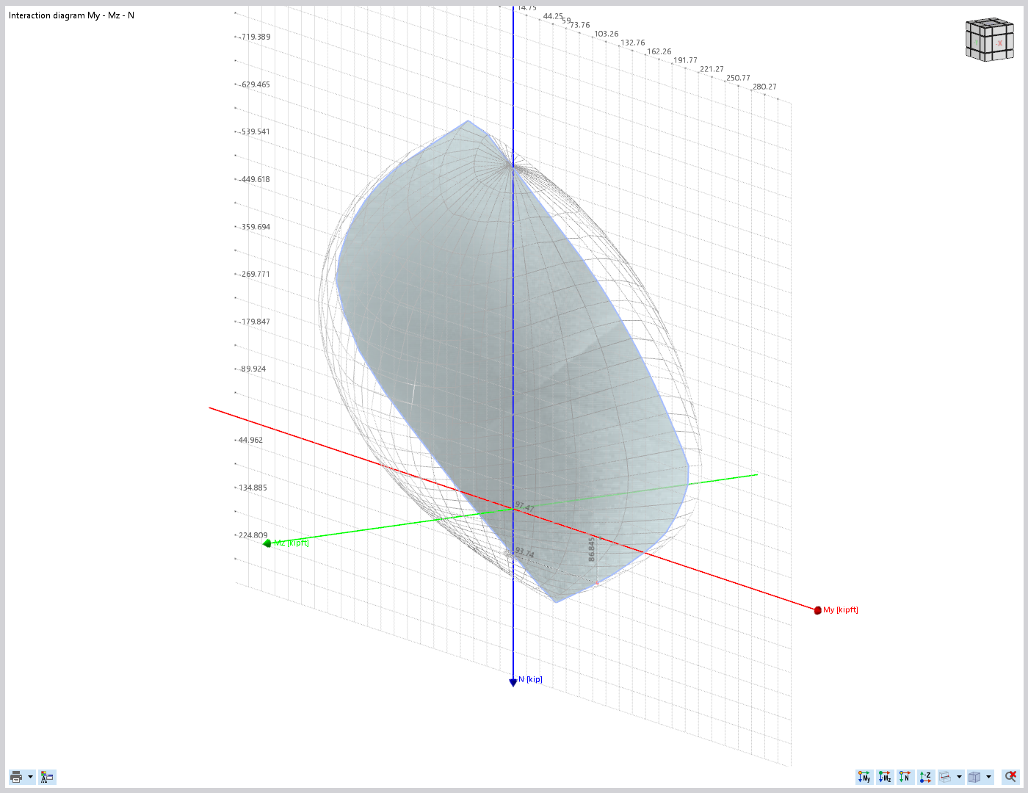Image resolution: width=1028 pixels, height=793 pixels.
Task: Expand the view mode cube dropdown arrow
Action: pyautogui.click(x=988, y=777)
